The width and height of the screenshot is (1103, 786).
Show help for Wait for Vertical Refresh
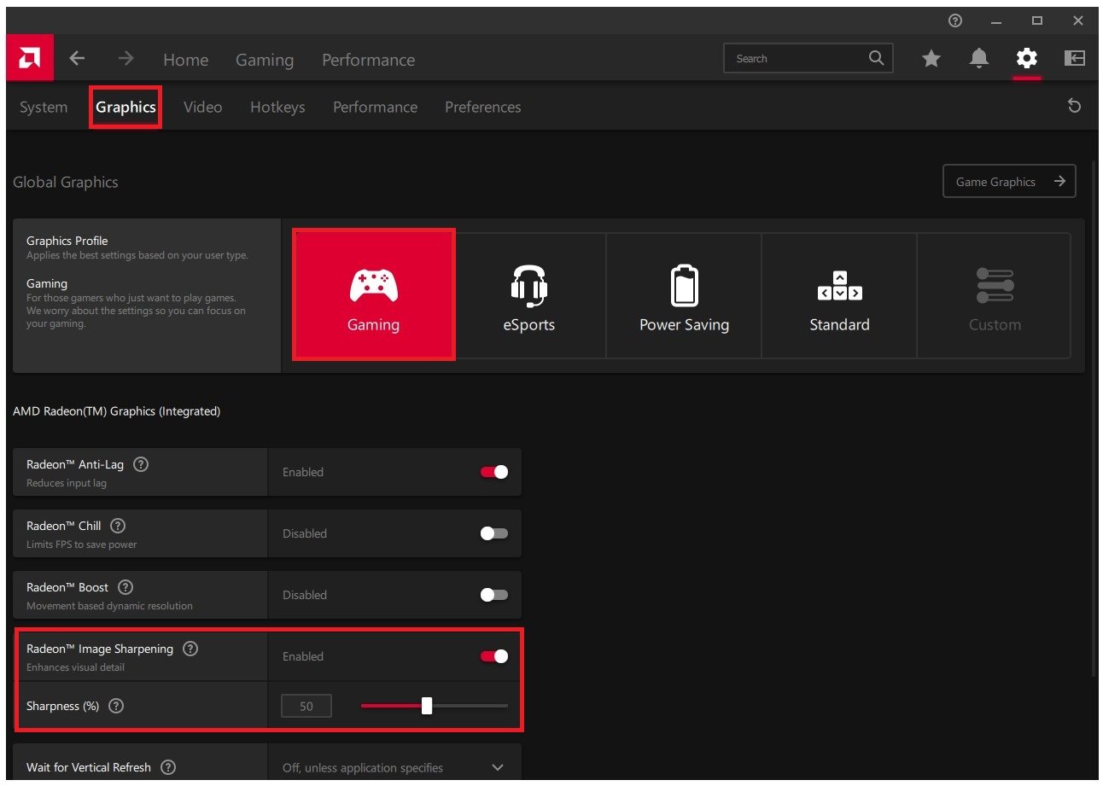[x=168, y=767]
